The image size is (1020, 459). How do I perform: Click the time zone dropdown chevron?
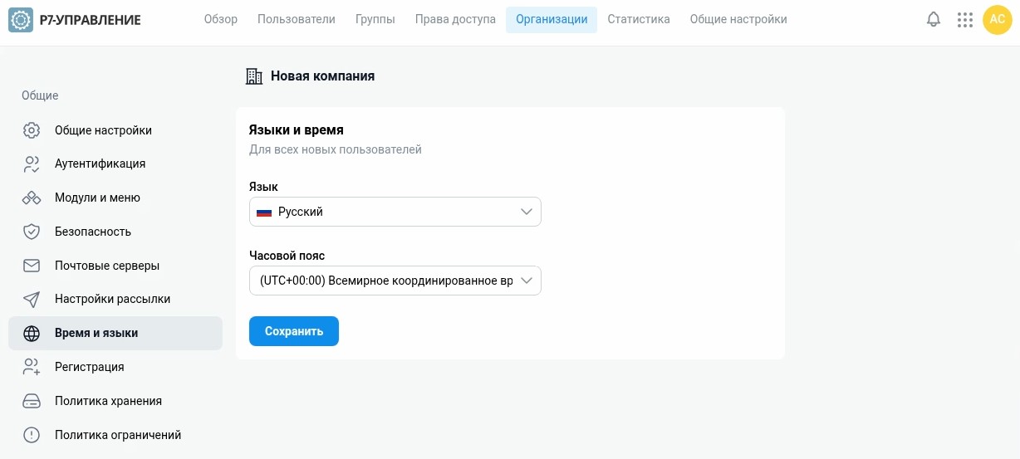point(527,281)
